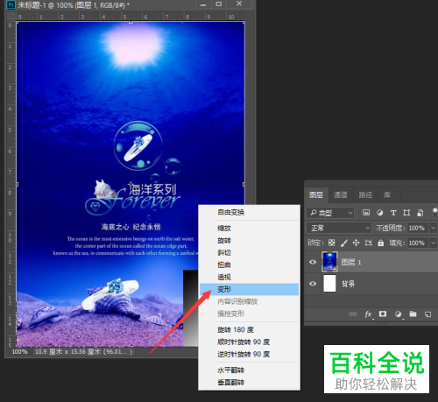This screenshot has height=402, width=438.
Task: Lock artboard nesting icon
Action: pos(368,243)
